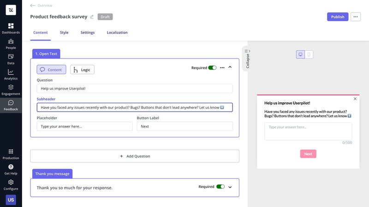Publish the survey
Screen dimensions: 369x207
coord(338,17)
